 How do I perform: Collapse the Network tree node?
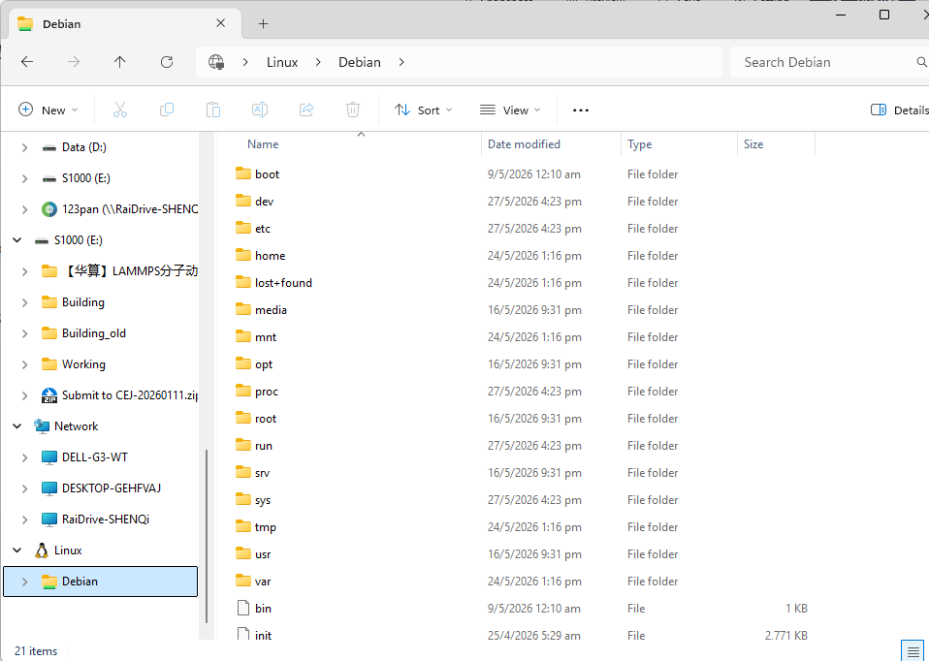[17, 425]
